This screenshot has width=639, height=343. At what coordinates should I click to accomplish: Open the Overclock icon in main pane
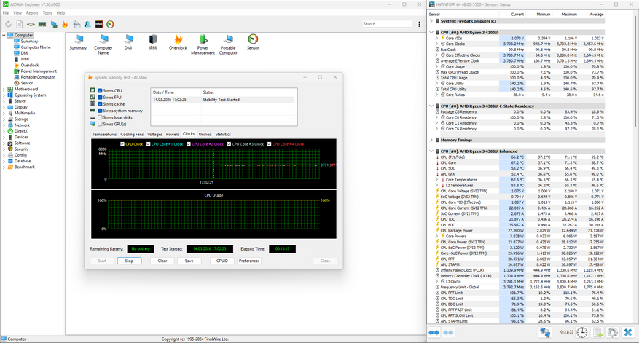point(178,39)
